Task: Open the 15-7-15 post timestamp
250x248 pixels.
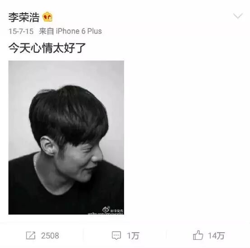Action: (x=21, y=31)
